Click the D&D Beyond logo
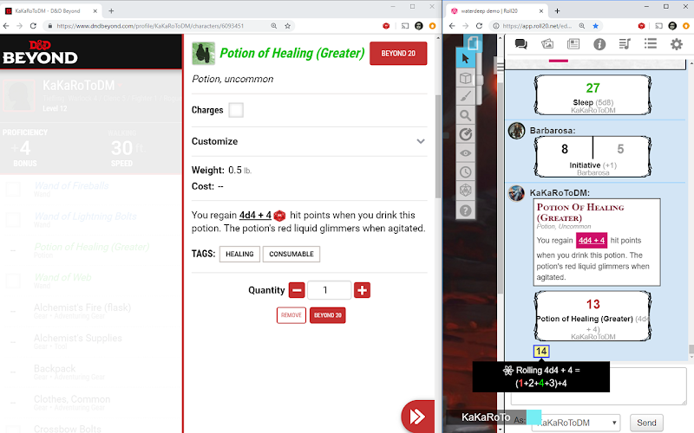 (40, 52)
